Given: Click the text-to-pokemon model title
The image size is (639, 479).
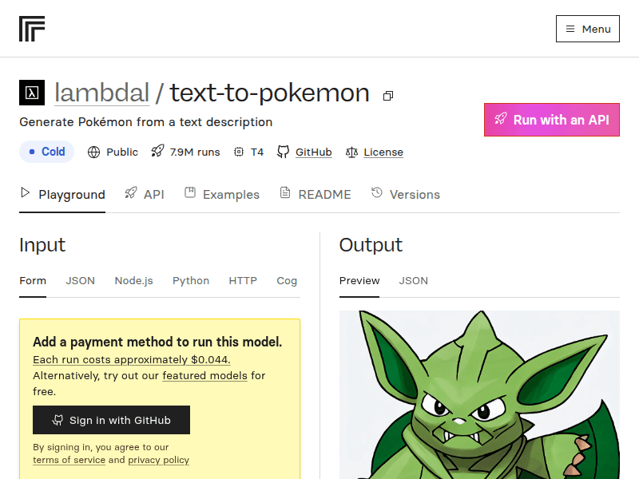Looking at the screenshot, I should pyautogui.click(x=270, y=93).
